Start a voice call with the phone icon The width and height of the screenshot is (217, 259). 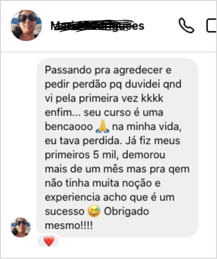[x=186, y=25]
